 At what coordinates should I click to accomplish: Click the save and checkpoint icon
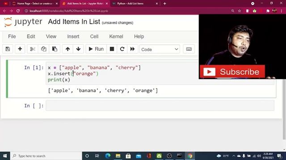pyautogui.click(x=8, y=49)
